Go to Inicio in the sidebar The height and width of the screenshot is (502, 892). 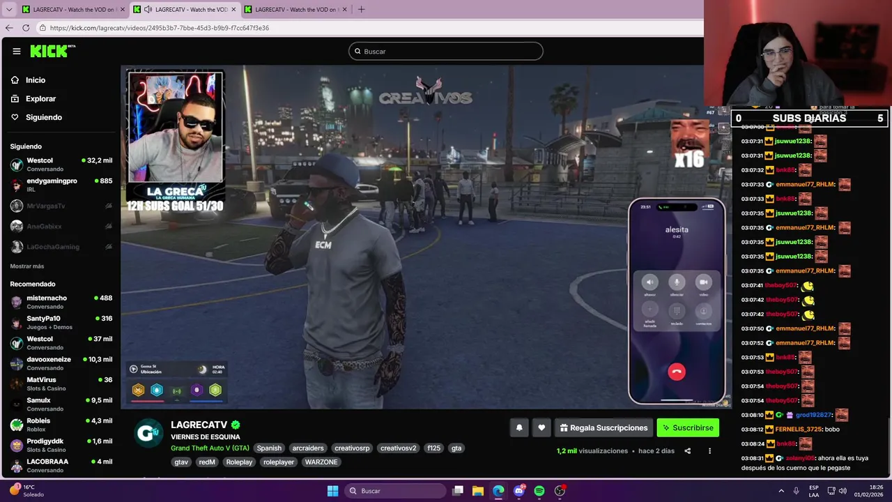click(35, 80)
